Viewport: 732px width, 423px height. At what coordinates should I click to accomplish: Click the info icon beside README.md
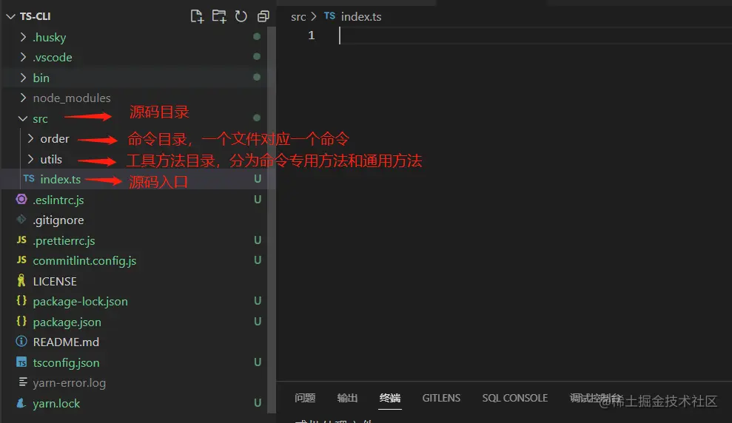tap(21, 342)
